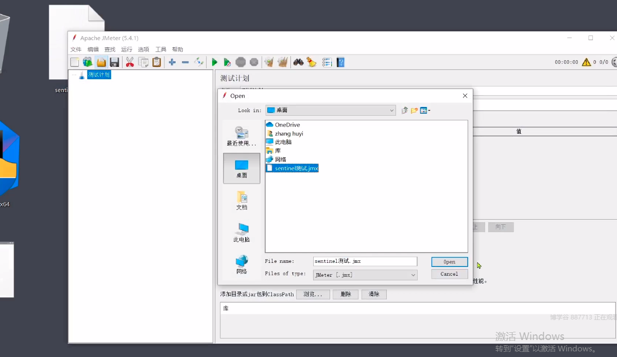The width and height of the screenshot is (617, 357).
Task: Click the Reset search broom icon
Action: pos(312,62)
